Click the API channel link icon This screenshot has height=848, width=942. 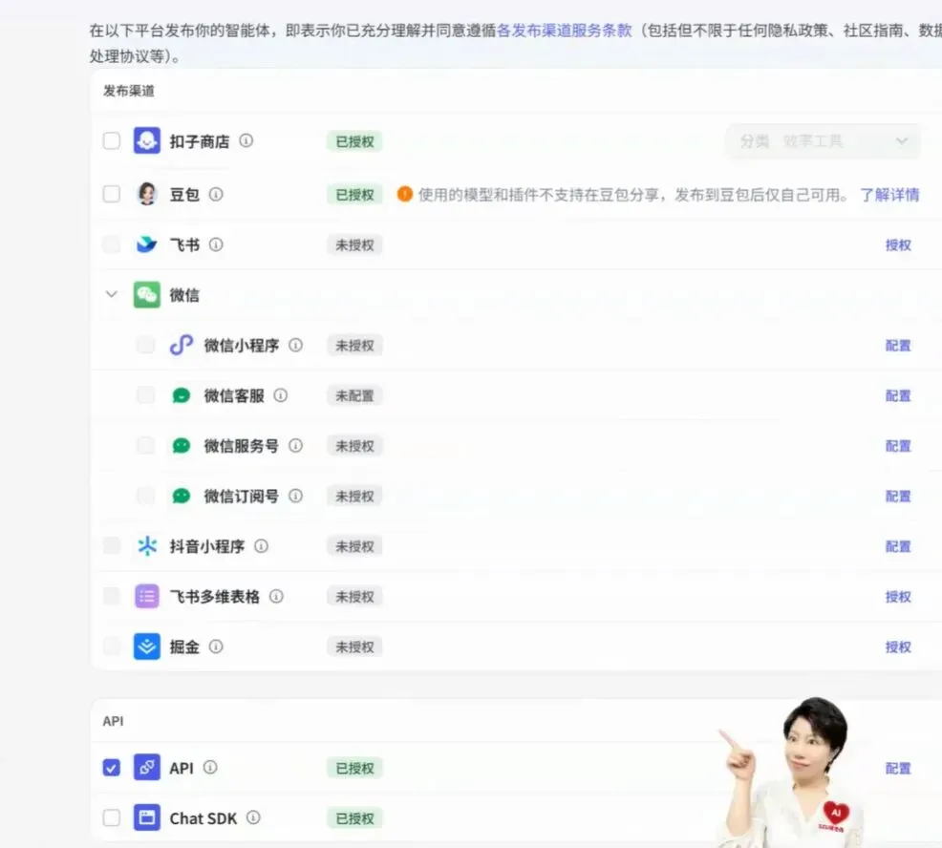click(x=146, y=768)
